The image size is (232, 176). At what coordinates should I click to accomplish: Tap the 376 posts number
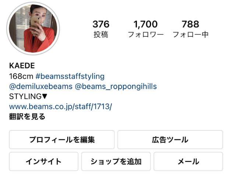point(101,24)
